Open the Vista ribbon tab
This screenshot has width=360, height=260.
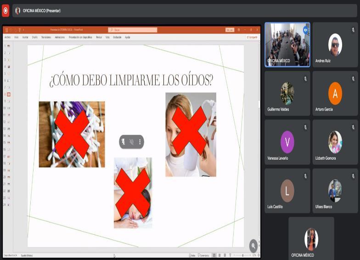coord(107,37)
